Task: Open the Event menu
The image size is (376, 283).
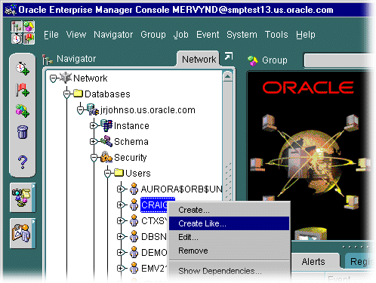Action: [208, 35]
